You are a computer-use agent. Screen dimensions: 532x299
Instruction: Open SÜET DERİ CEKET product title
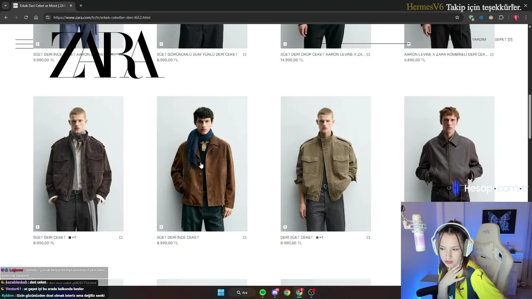coord(49,238)
